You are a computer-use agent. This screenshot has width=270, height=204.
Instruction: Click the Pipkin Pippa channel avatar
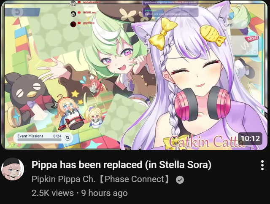click(x=13, y=169)
